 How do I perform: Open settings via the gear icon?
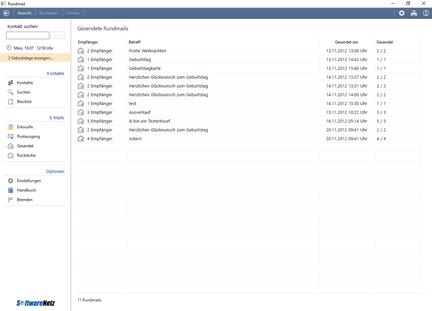[401, 13]
